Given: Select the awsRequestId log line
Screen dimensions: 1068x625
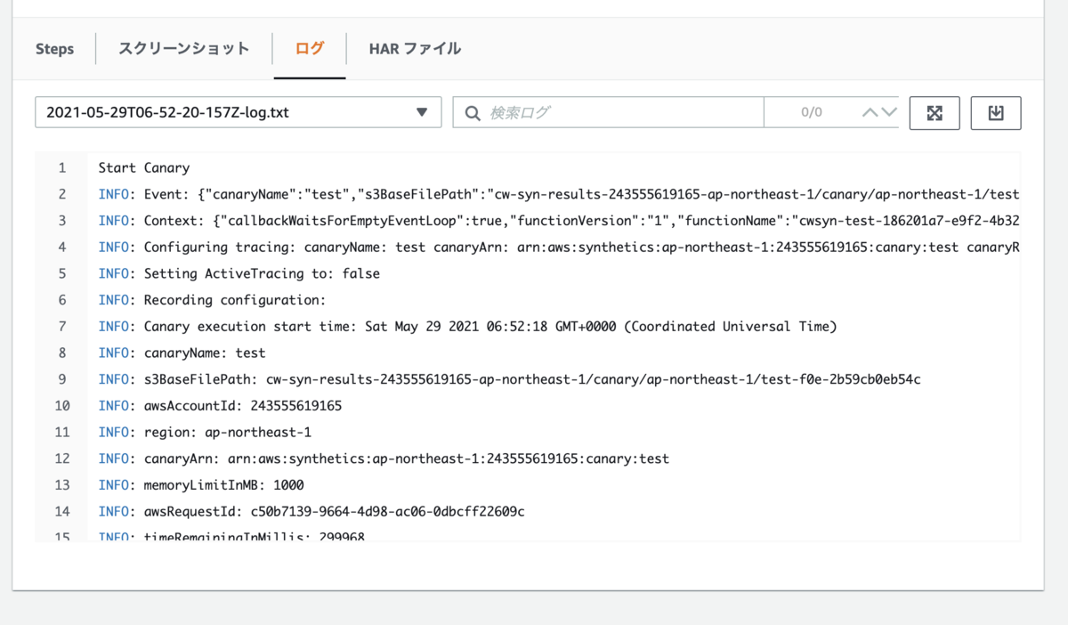Looking at the screenshot, I should [x=312, y=511].
